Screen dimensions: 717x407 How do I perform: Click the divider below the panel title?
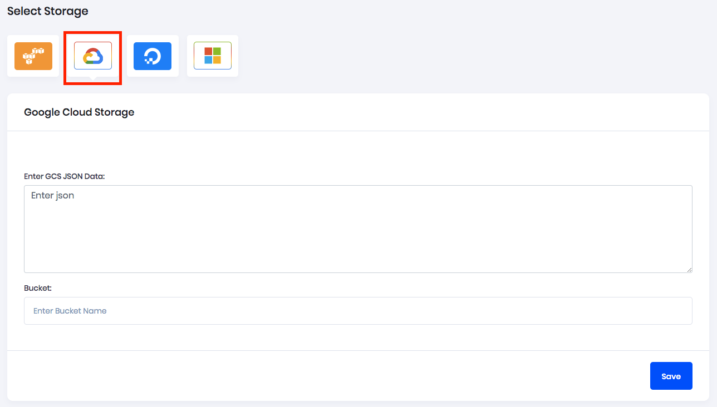click(358, 131)
